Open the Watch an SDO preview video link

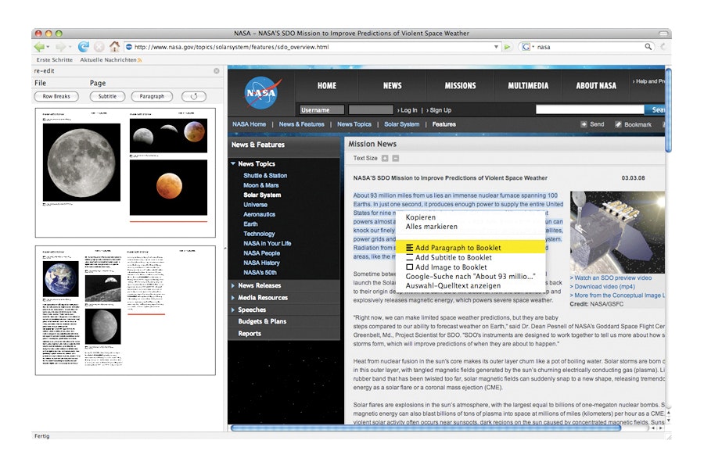(613, 277)
